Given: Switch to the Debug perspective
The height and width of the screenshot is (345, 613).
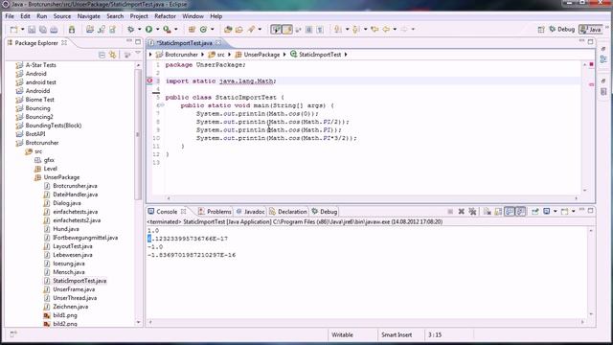Looking at the screenshot, I should (562, 30).
